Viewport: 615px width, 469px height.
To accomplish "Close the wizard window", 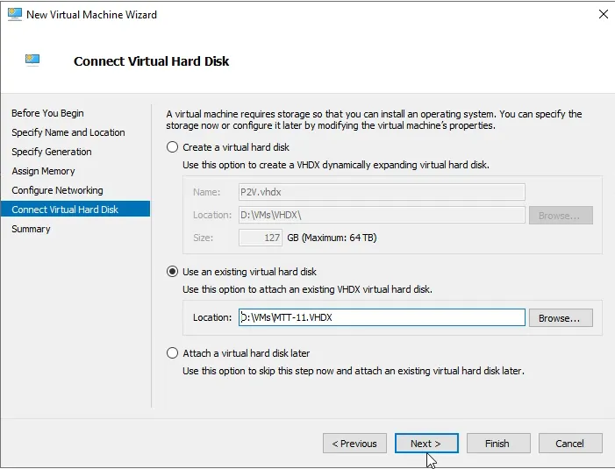I will click(x=603, y=15).
